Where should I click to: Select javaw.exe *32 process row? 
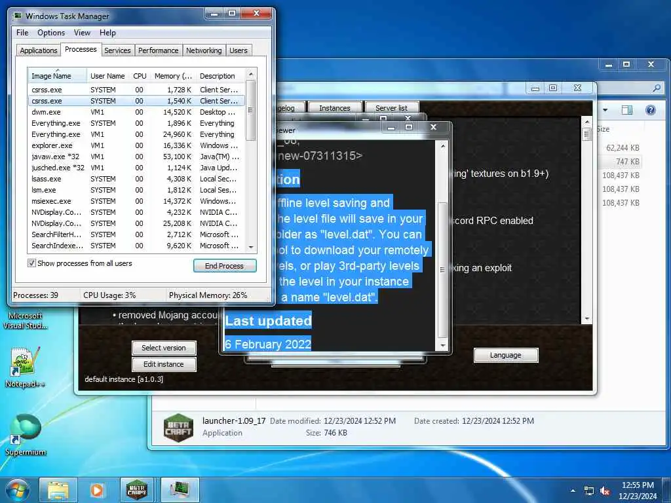(x=136, y=157)
